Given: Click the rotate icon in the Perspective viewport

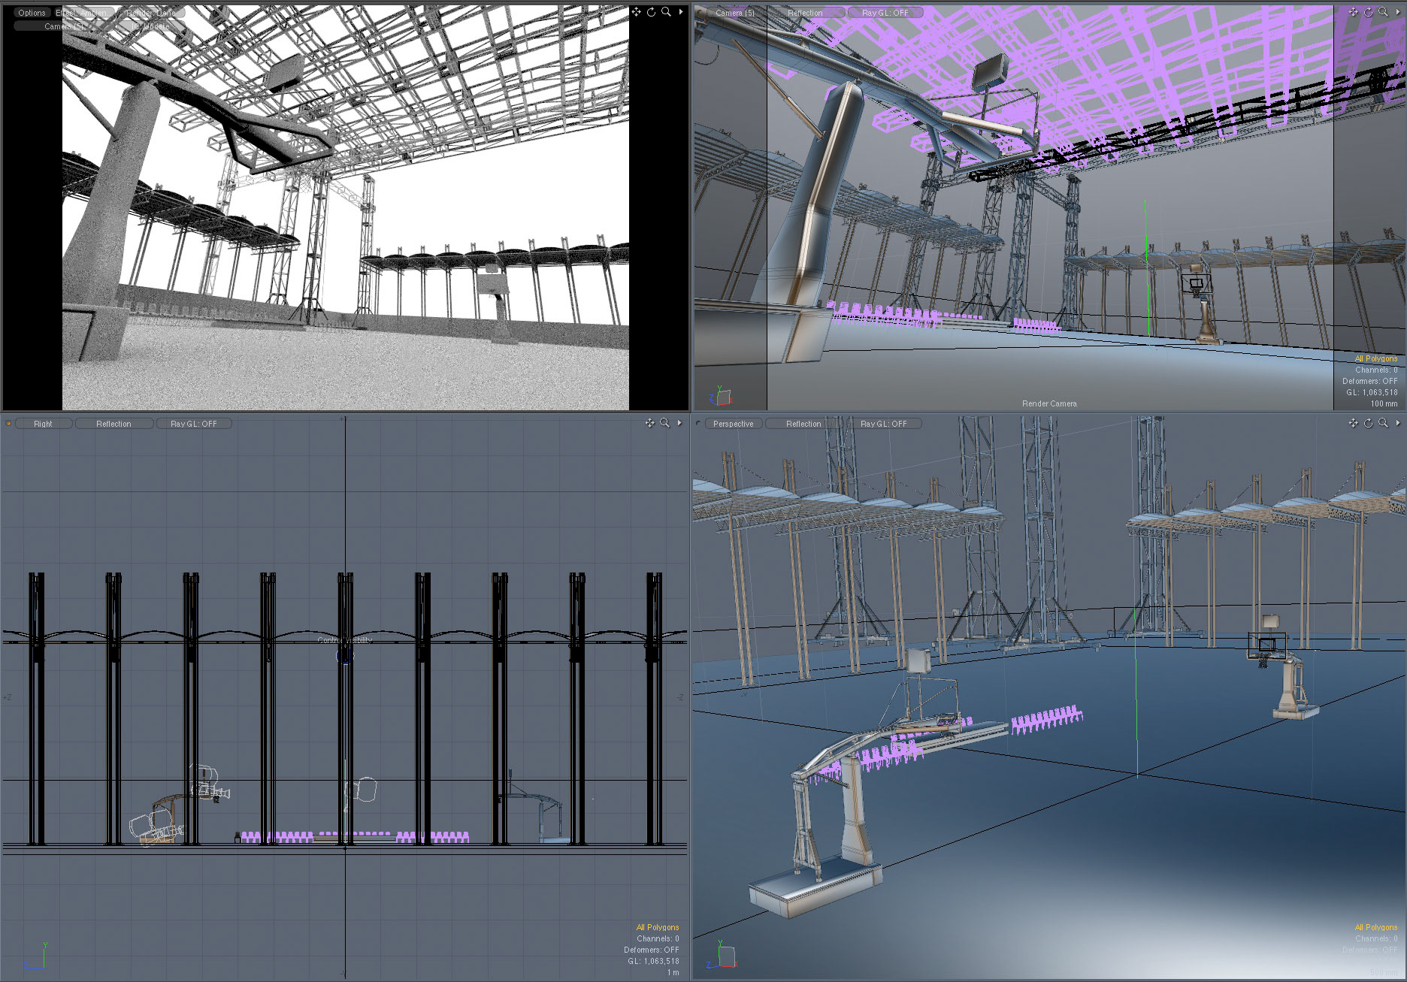Looking at the screenshot, I should [1368, 423].
